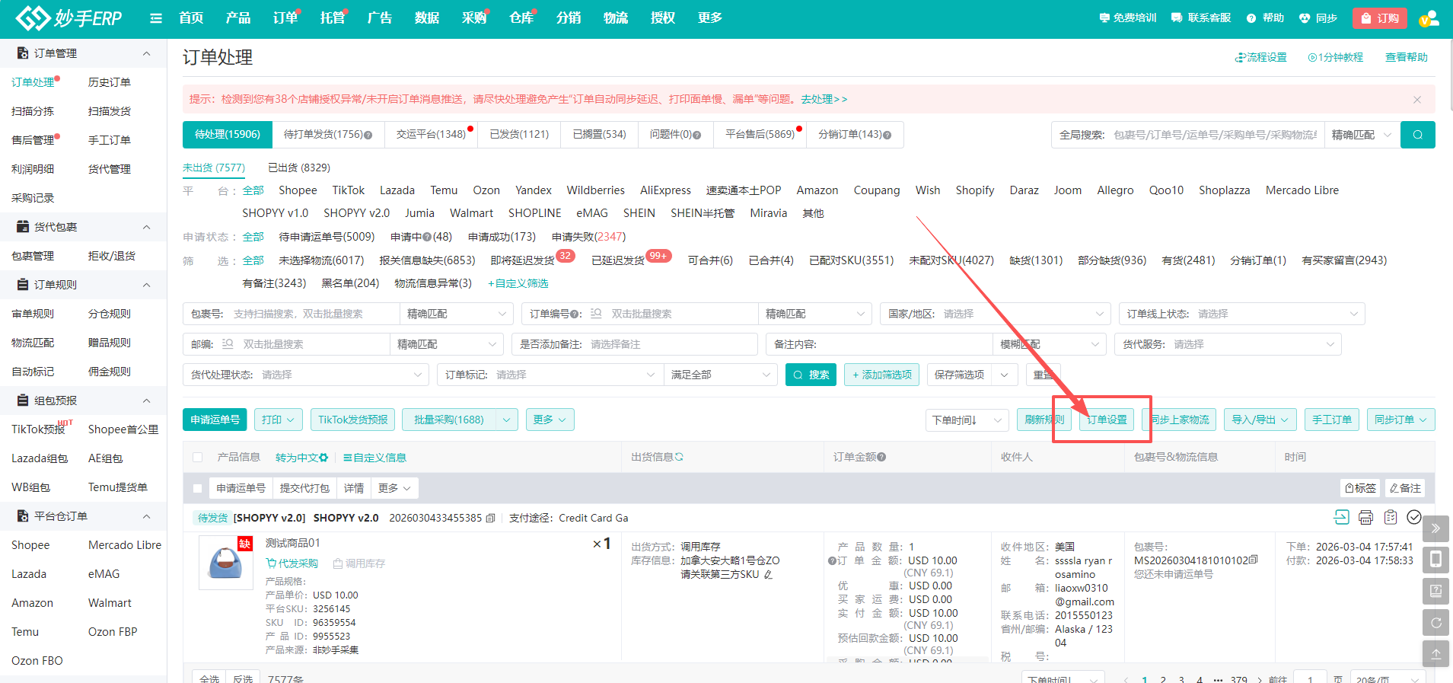
Task: Click the hamburger menu collapse icon
Action: coord(156,18)
